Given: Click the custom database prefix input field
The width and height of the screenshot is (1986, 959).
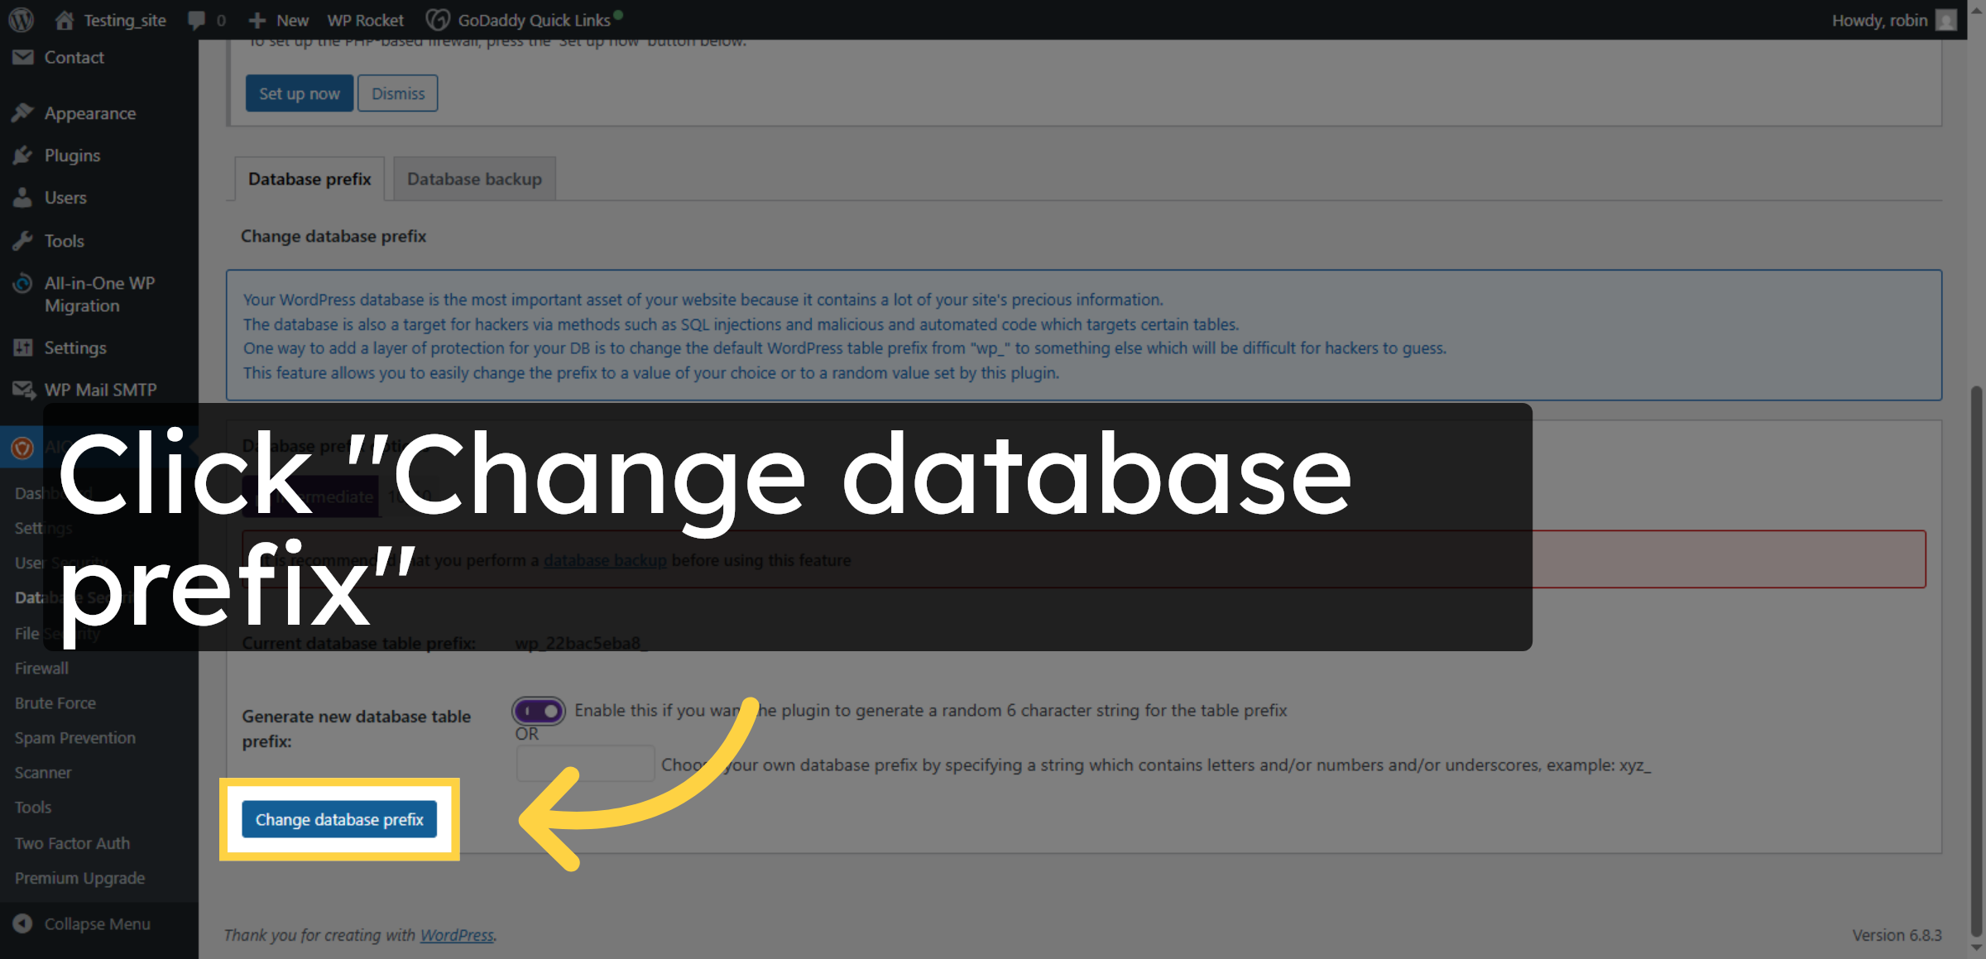Looking at the screenshot, I should (x=584, y=763).
